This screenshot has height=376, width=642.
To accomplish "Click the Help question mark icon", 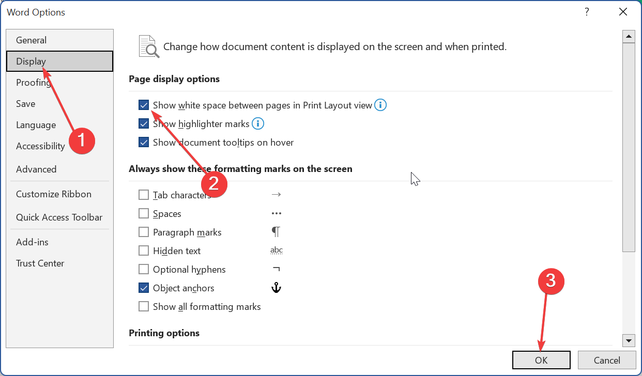I will coord(587,12).
